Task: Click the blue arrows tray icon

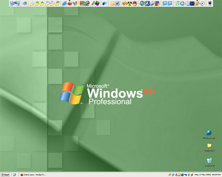Action: pyautogui.click(x=185, y=175)
